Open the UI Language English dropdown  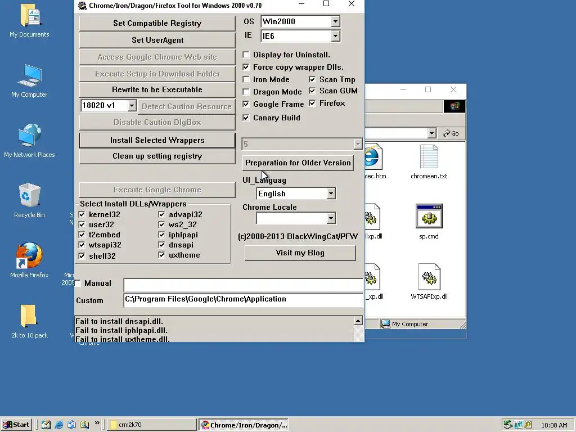coord(331,193)
